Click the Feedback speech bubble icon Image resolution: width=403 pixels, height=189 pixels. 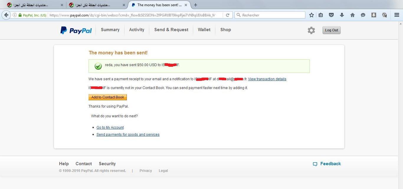pos(315,164)
